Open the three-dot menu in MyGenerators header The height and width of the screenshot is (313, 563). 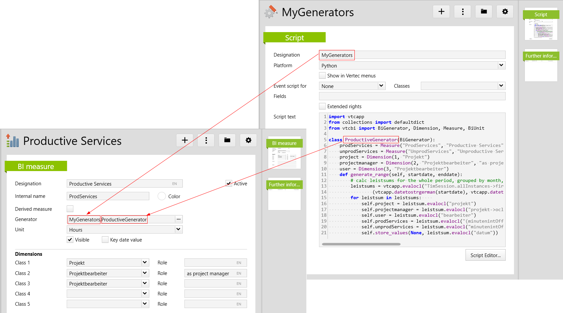463,12
